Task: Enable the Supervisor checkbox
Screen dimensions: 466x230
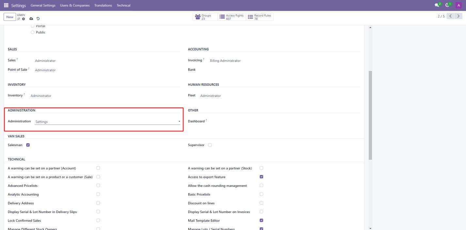Action: [210, 145]
